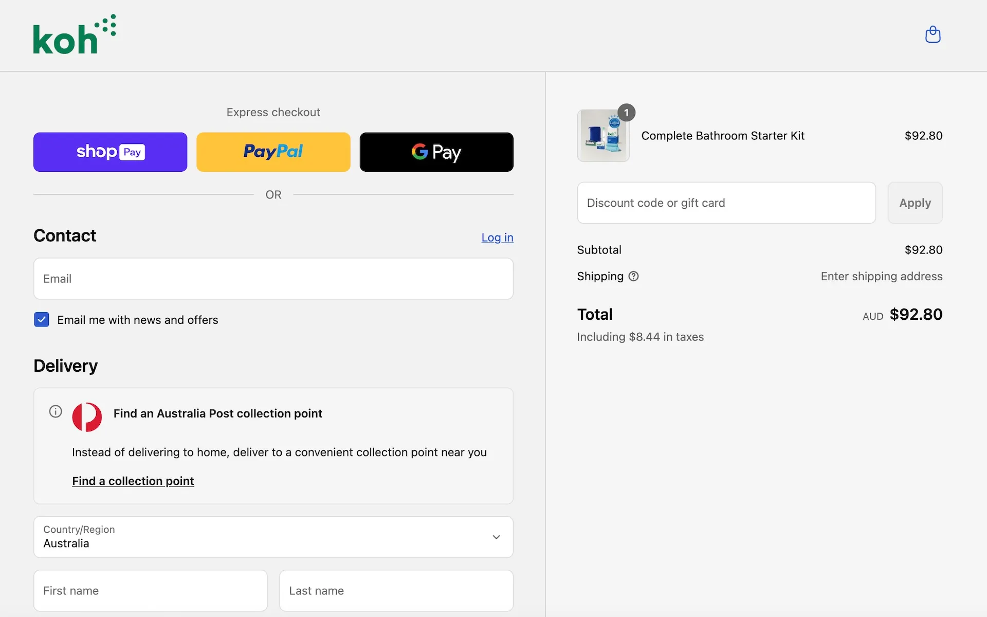Click the info icon in collection point box

pyautogui.click(x=56, y=411)
